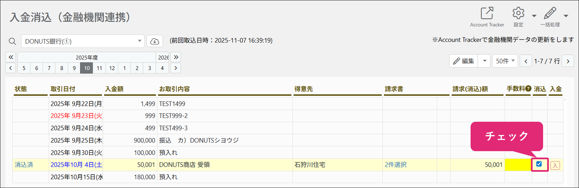579x188 pixels.
Task: Click the red 入 icon in highlighted row
Action: [555, 165]
